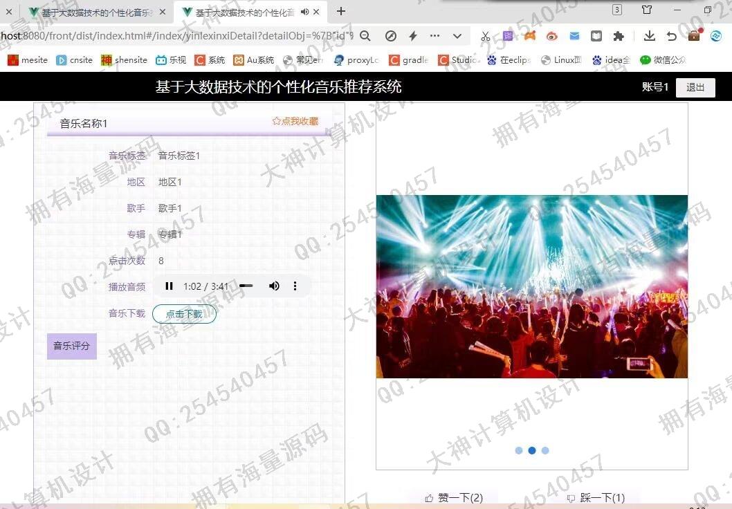This screenshot has height=509, width=732.
Task: Open 乐视 bookmark
Action: point(171,59)
